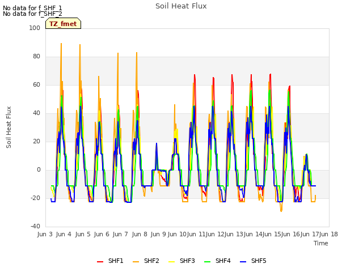The width and height of the screenshot is (363, 272).
Task: Click the red SHF1 legend color marker
Action: coord(100,262)
